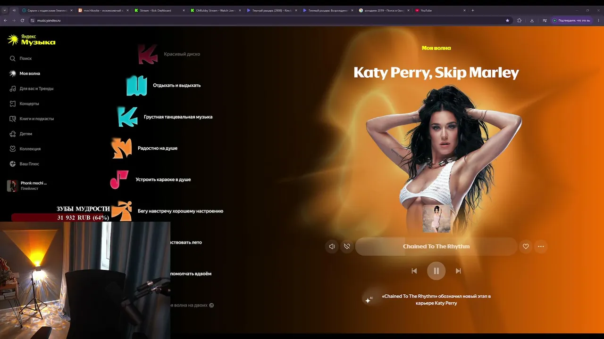This screenshot has width=604, height=339.
Task: Open Книги и подкасты section
Action: pos(31,119)
